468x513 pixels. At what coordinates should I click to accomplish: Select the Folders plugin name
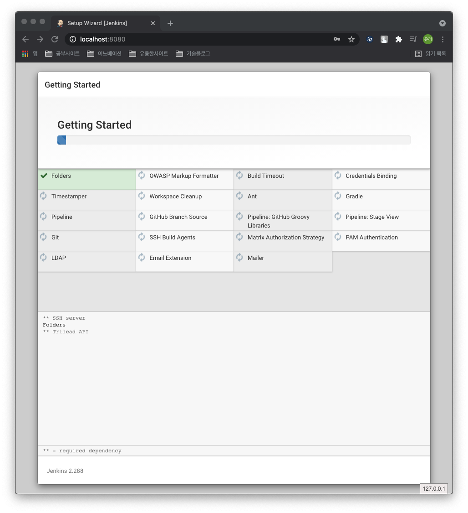click(x=61, y=176)
